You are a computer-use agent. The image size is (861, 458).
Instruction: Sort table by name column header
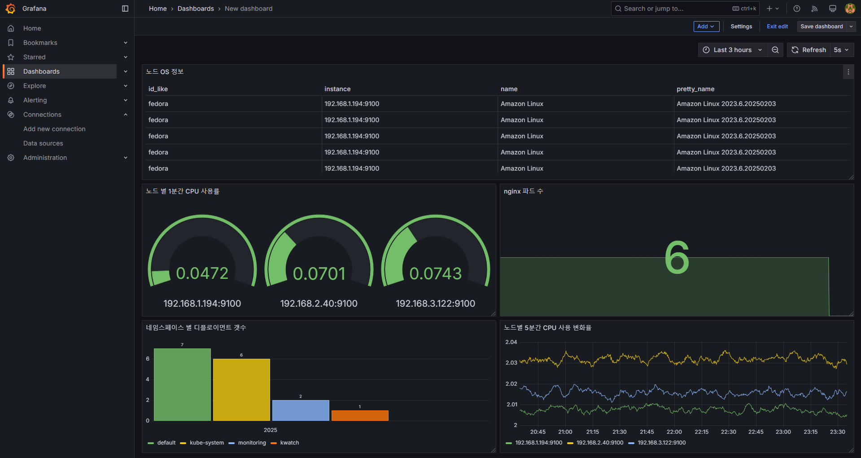[509, 89]
